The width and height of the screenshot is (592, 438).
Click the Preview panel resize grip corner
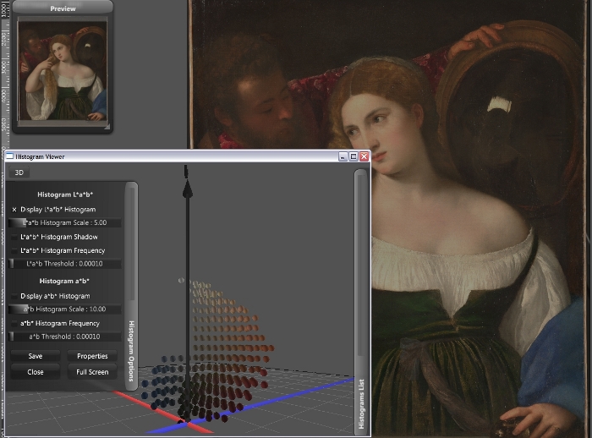click(x=107, y=127)
